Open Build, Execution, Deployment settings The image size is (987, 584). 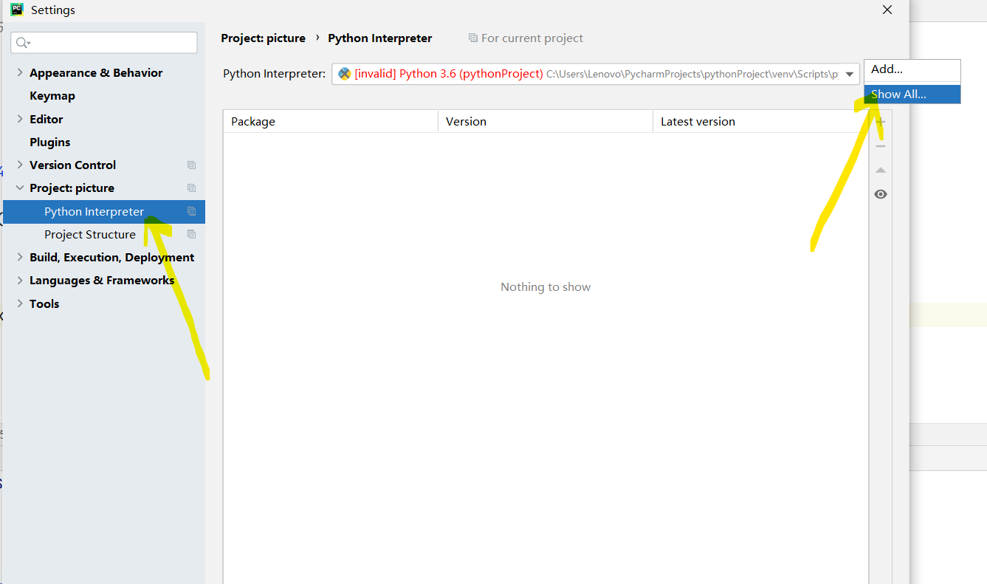(111, 257)
